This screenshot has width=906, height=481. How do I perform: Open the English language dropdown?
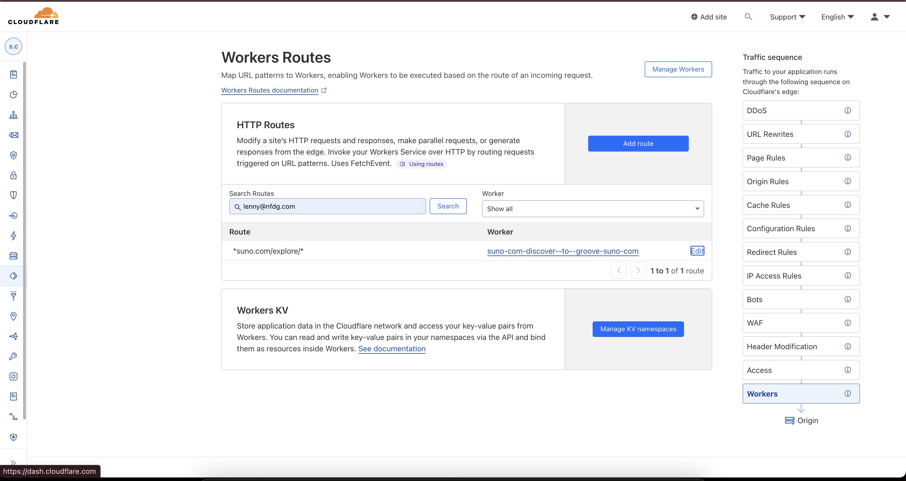[837, 17]
